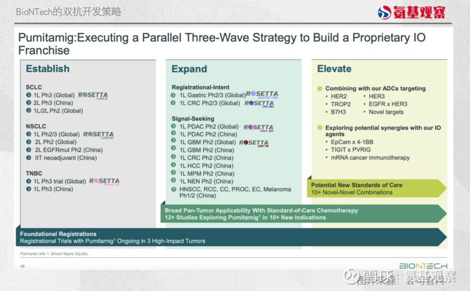
Task: Click the Broad Pan-Tumor Applicability arrow banner
Action: pos(304,214)
